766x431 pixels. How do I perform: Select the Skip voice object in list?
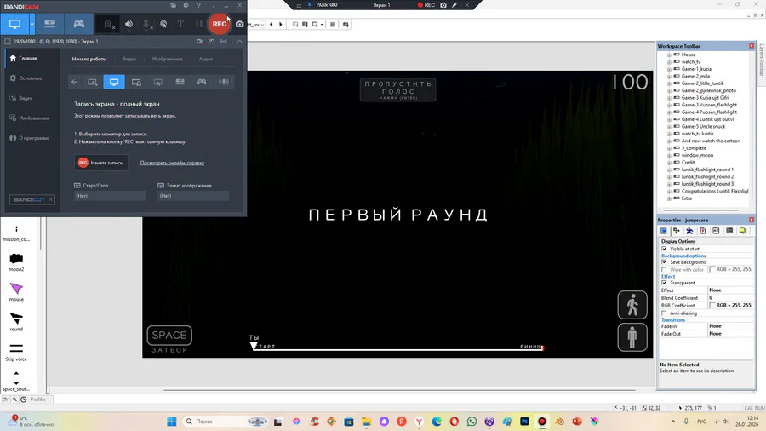(16, 352)
